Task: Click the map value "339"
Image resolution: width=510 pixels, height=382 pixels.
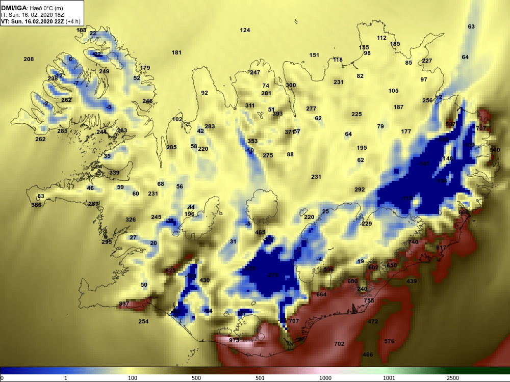Action: click(114, 173)
